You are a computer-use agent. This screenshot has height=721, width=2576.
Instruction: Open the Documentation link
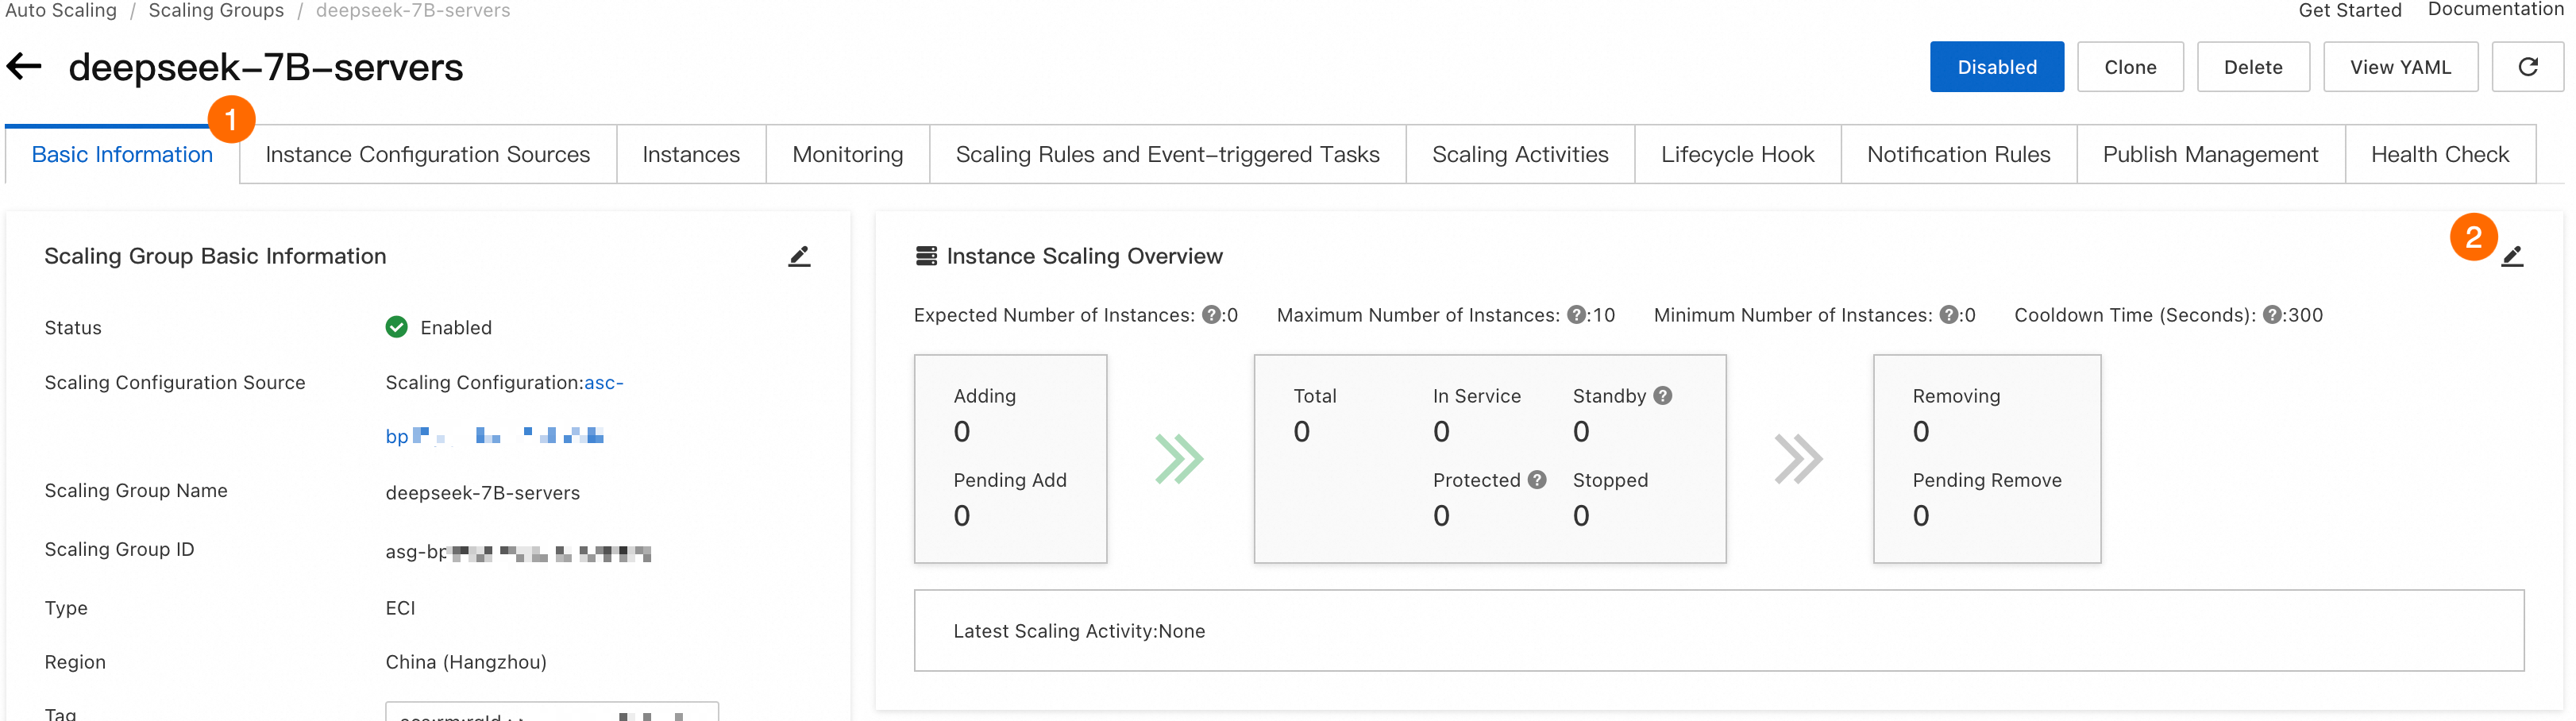(2495, 10)
